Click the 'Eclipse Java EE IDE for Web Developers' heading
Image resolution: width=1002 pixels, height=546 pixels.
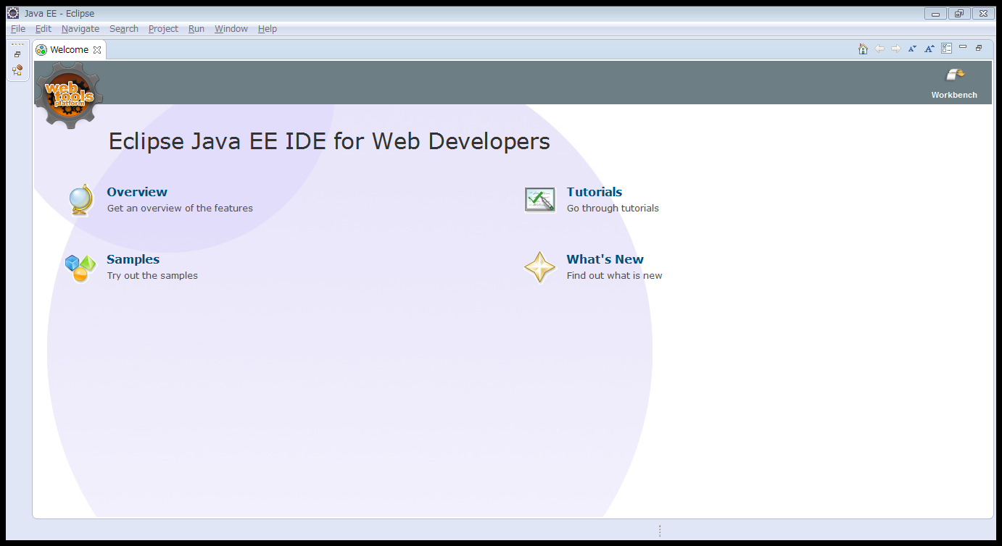[329, 141]
